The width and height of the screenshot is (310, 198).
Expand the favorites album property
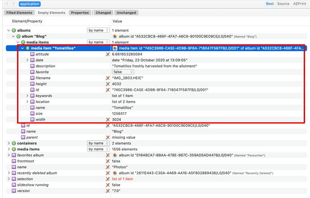point(9,155)
